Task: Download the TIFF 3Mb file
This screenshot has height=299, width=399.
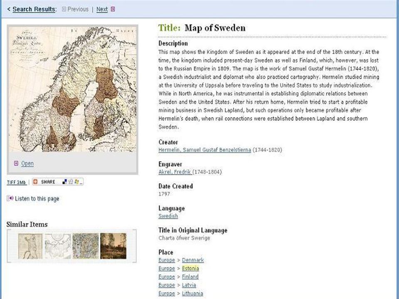Action: 17,182
